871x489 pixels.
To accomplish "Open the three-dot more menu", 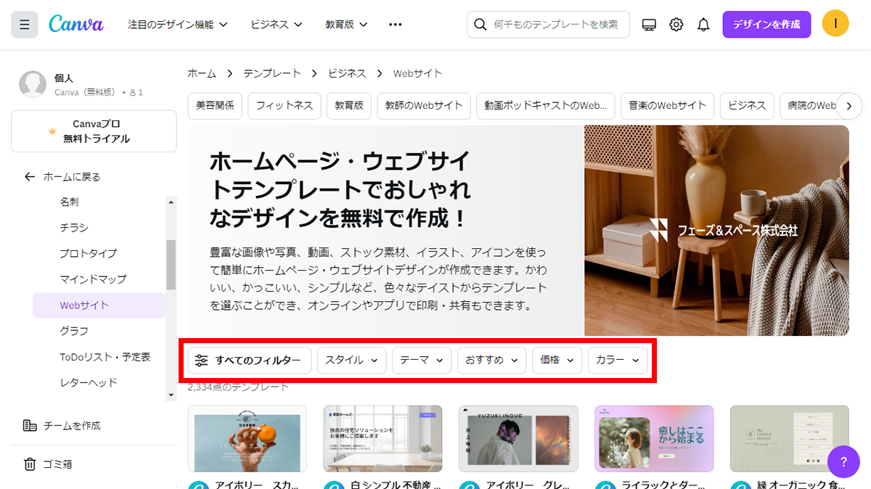I will (395, 24).
